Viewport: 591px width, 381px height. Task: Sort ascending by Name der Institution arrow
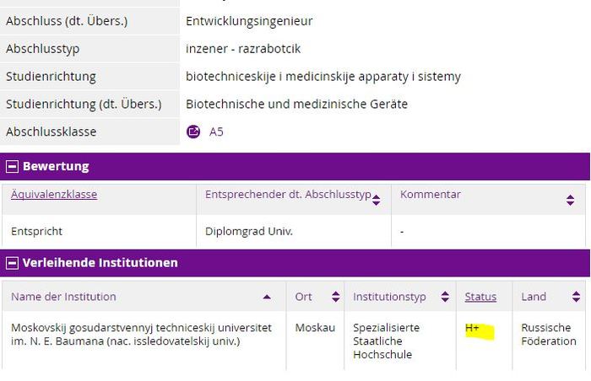[x=268, y=297]
